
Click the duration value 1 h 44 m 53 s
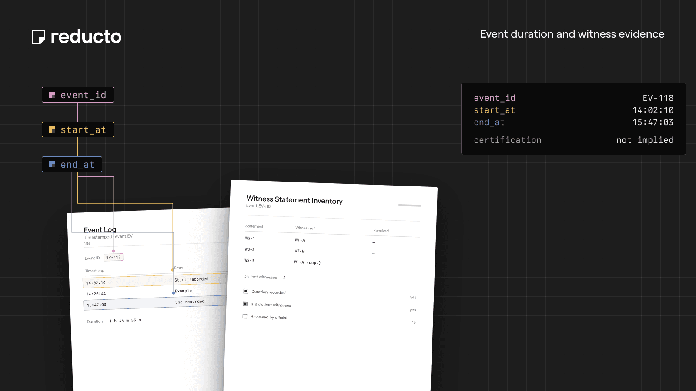125,321
